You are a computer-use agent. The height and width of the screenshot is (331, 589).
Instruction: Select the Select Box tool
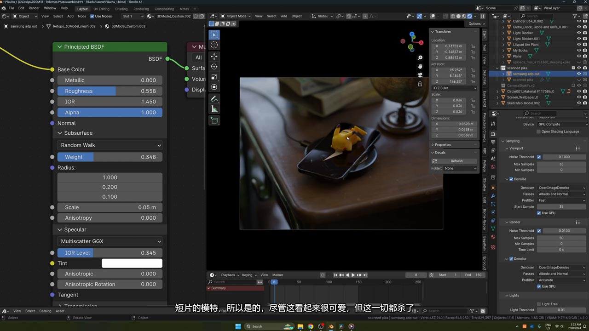pos(214,35)
